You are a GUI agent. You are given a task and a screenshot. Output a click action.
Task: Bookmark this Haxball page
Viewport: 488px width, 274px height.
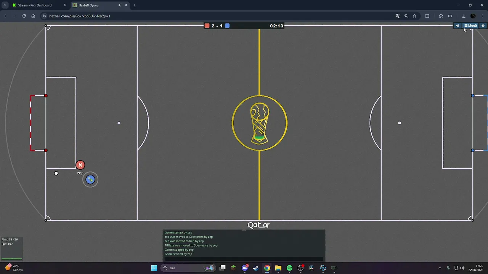click(x=414, y=16)
